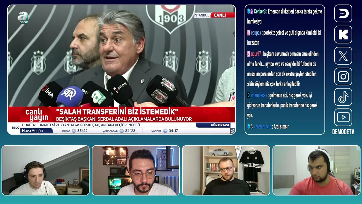Viewport: 362px width, 204px height.
Task: Click the red CANLI live badge
Action: (223, 15)
